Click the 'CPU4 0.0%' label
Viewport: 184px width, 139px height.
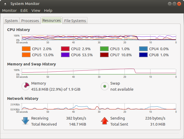(x=159, y=49)
